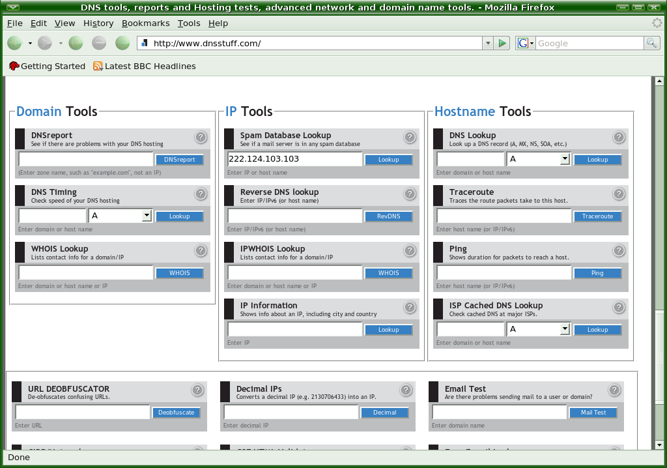Click the page scrollbar up arrow
The height and width of the screenshot is (468, 667).
click(x=659, y=80)
